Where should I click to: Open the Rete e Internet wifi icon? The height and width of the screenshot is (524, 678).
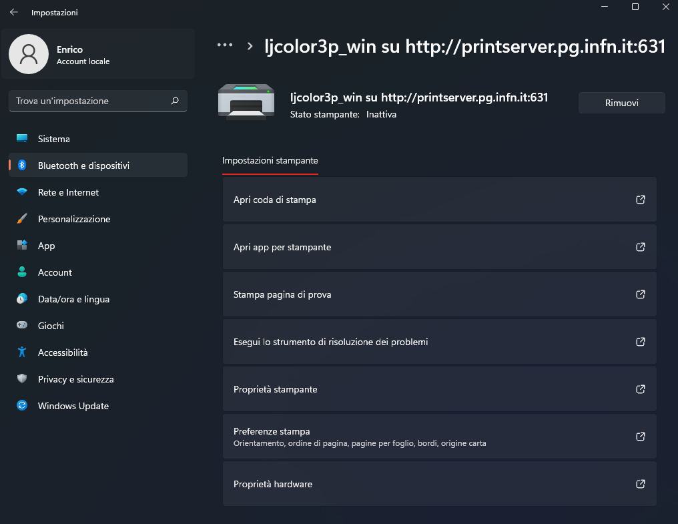(22, 192)
